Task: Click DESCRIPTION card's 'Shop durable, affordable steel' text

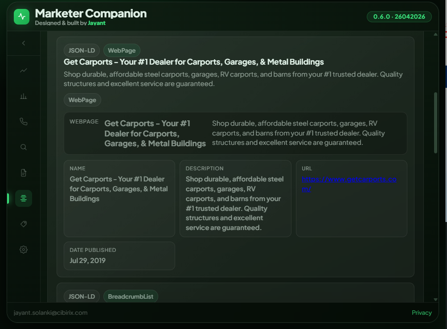Action: pos(234,203)
